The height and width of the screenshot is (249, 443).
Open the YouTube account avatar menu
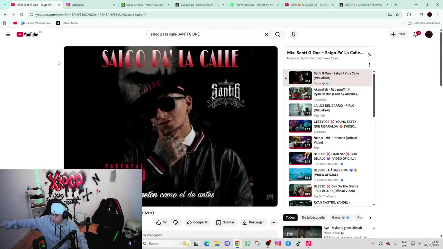tap(429, 34)
